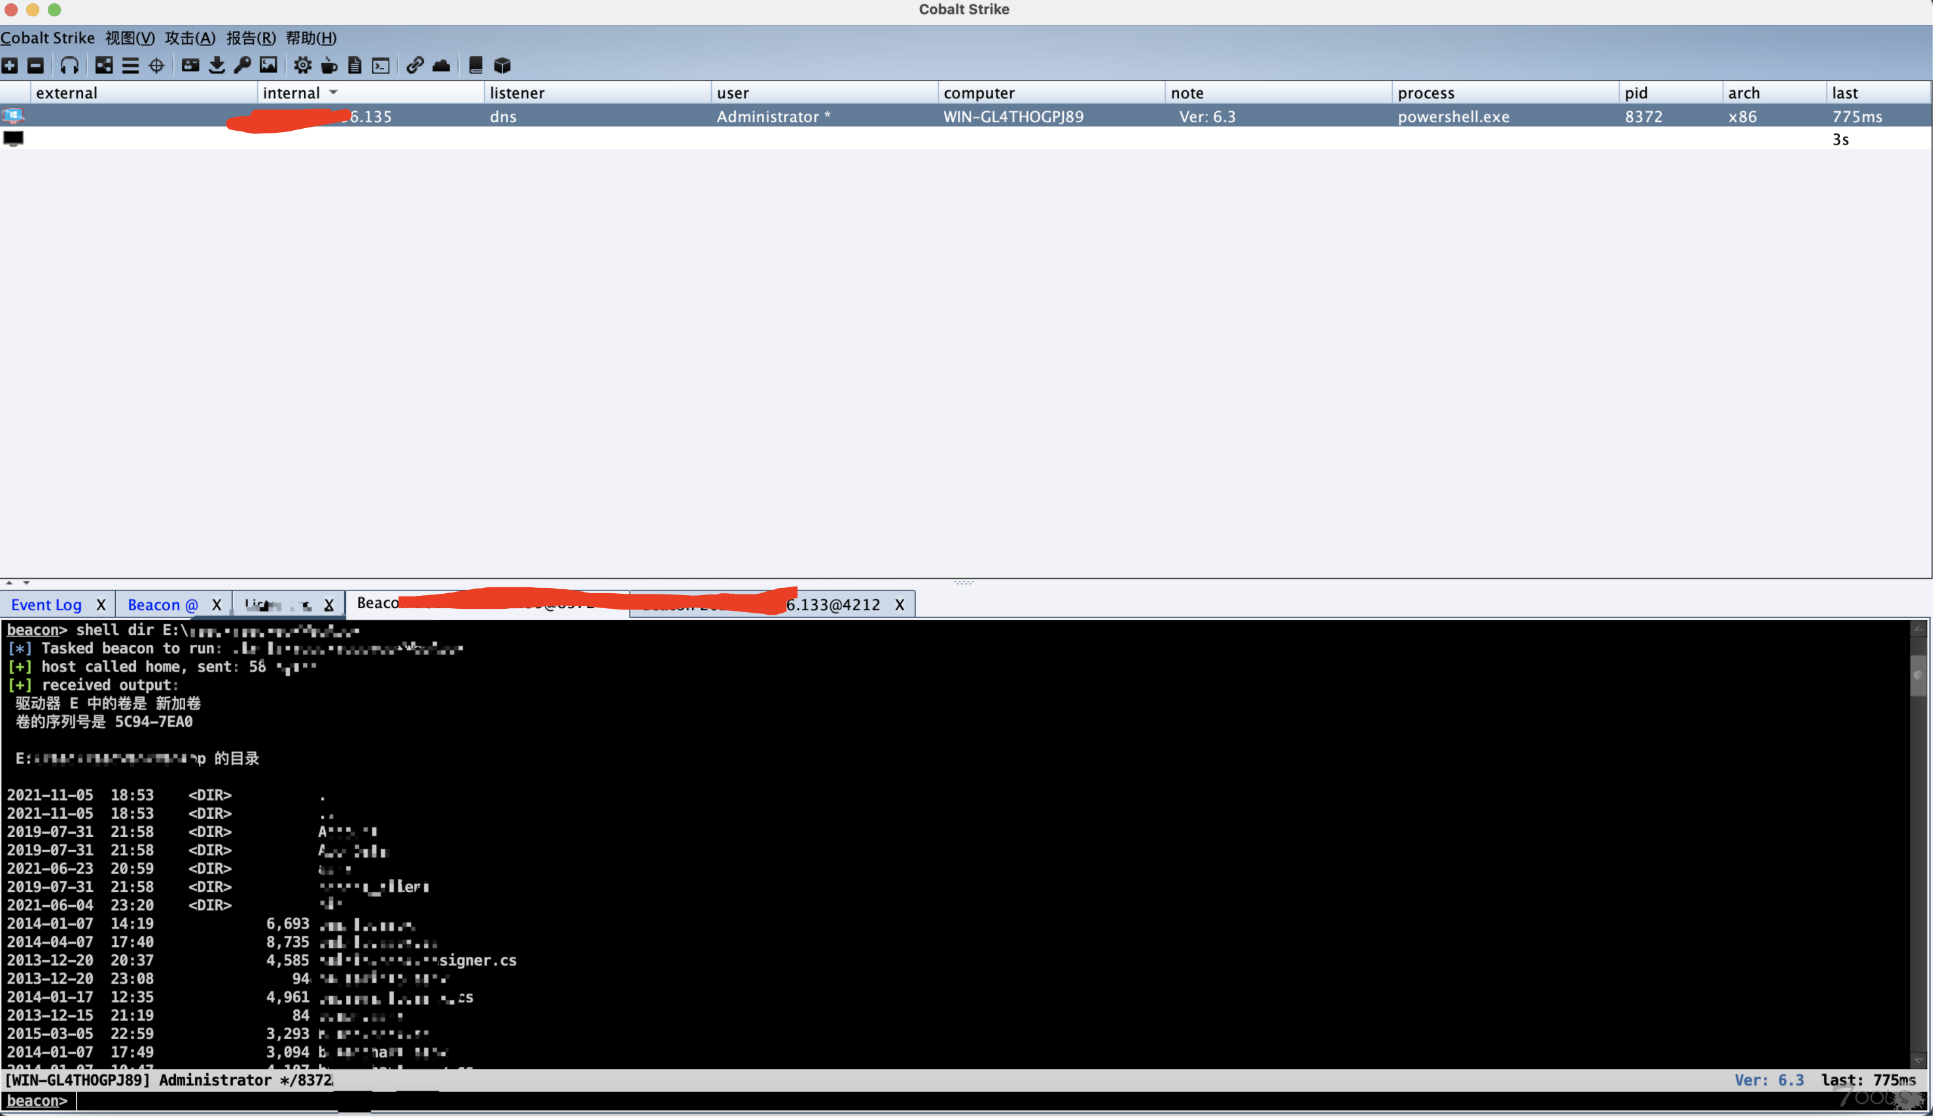Viewport: 1934px width, 1117px height.
Task: Open keystrokes view key icon
Action: click(x=243, y=65)
